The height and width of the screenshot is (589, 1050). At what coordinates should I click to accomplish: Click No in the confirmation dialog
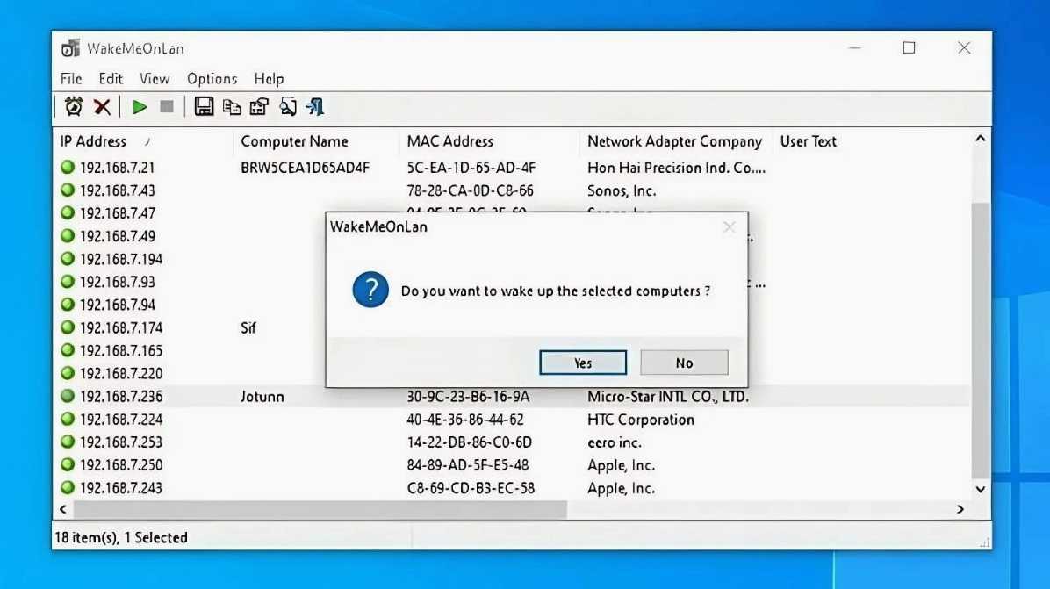pos(684,362)
